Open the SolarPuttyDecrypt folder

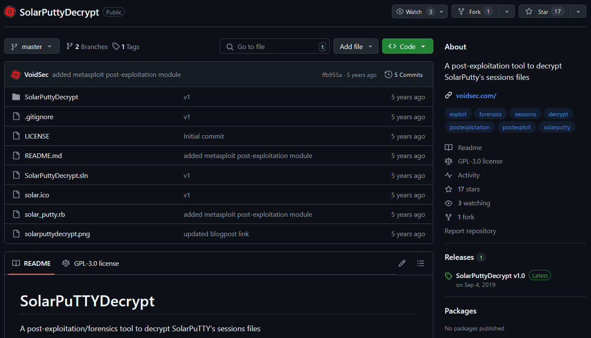(x=52, y=97)
